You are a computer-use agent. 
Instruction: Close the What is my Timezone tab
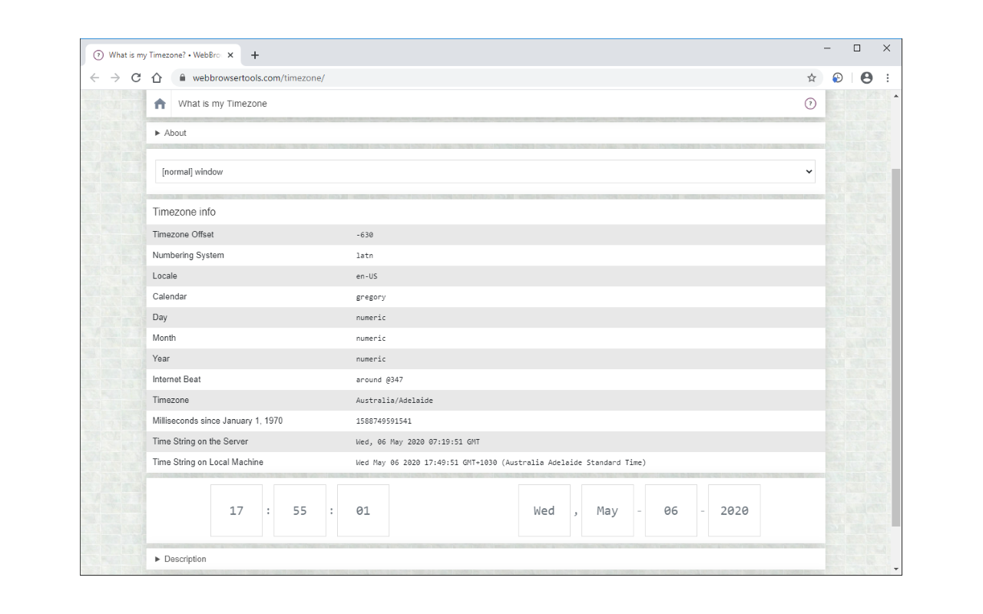[230, 55]
